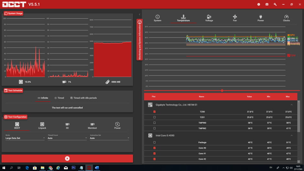This screenshot has width=304, height=171.
Task: Click the TZ00 legend entry on graph
Action: (x=291, y=56)
